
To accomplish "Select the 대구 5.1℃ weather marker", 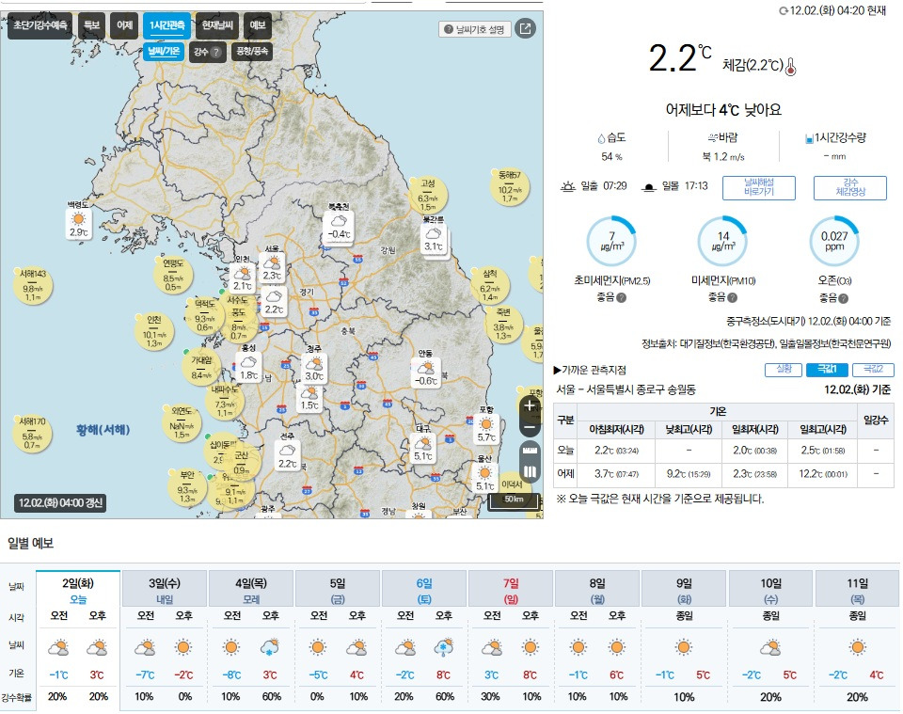I will click(422, 448).
